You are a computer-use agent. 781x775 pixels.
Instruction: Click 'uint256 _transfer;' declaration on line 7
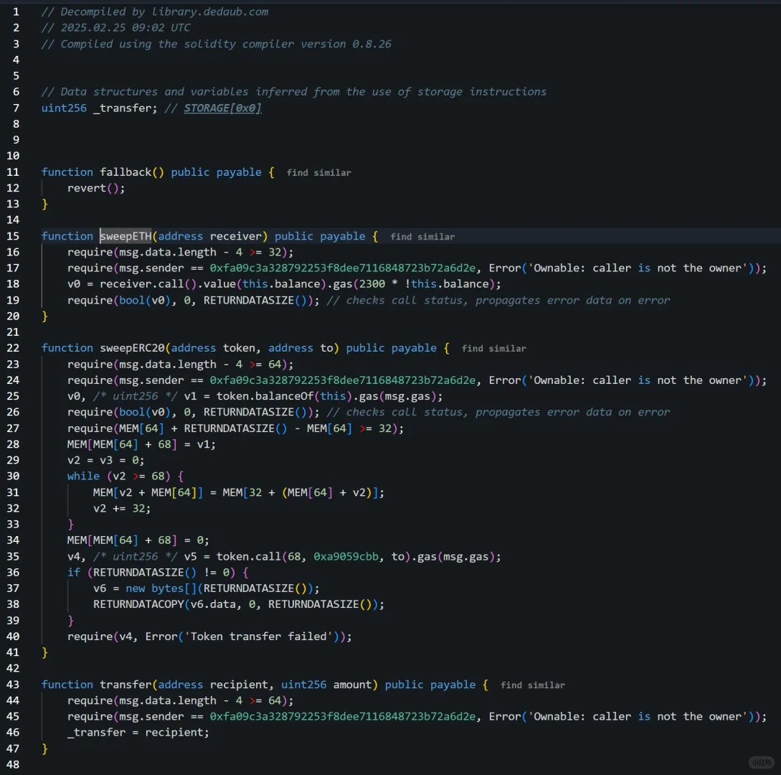click(x=99, y=108)
